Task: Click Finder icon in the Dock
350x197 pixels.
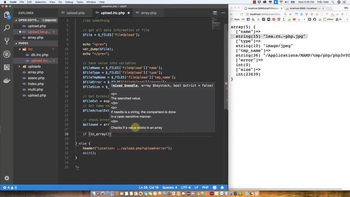Action: tap(94, 194)
